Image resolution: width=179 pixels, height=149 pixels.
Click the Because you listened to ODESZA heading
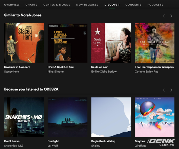[x=31, y=89]
